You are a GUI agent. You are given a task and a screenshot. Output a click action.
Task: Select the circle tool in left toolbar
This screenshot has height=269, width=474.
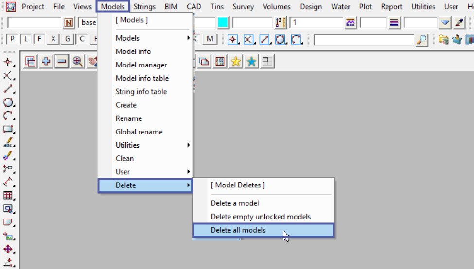[x=8, y=102]
